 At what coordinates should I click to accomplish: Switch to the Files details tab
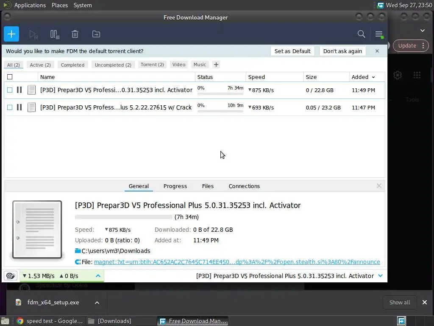(x=208, y=186)
